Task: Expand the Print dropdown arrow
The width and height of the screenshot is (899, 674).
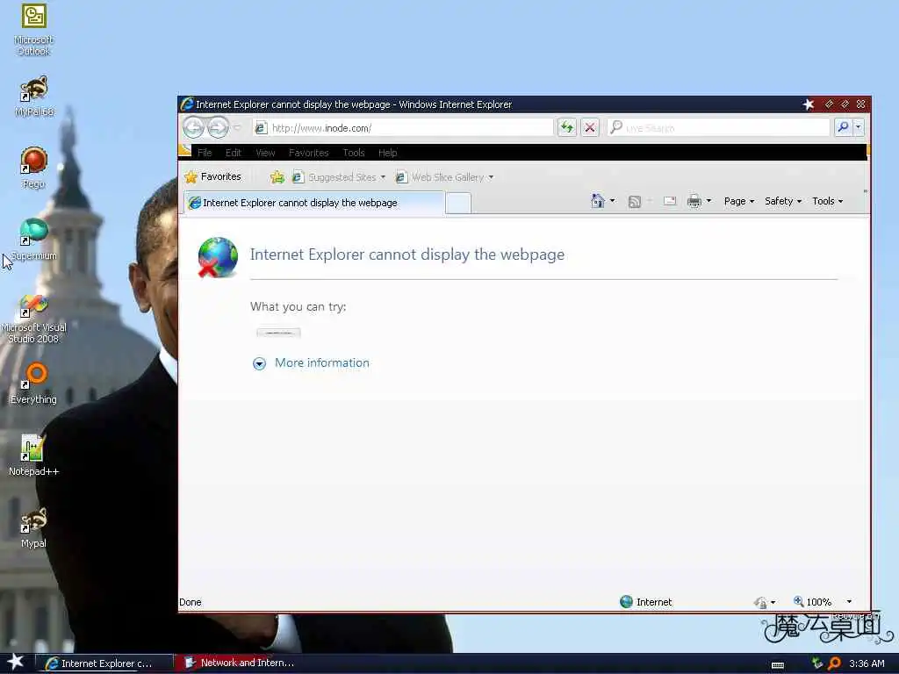Action: point(708,201)
